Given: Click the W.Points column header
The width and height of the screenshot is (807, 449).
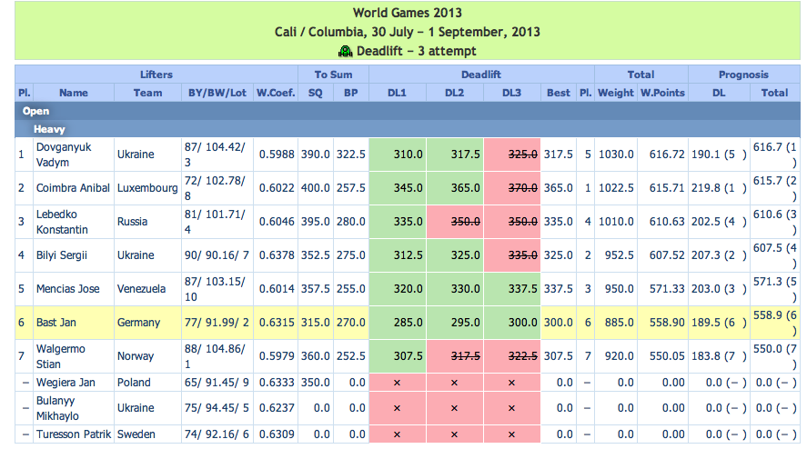Looking at the screenshot, I should pos(662,93).
